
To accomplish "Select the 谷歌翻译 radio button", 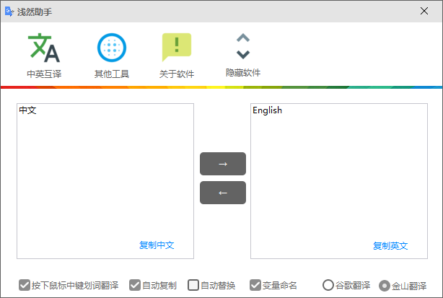I will point(328,285).
